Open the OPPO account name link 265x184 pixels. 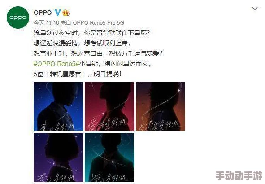coord(43,13)
